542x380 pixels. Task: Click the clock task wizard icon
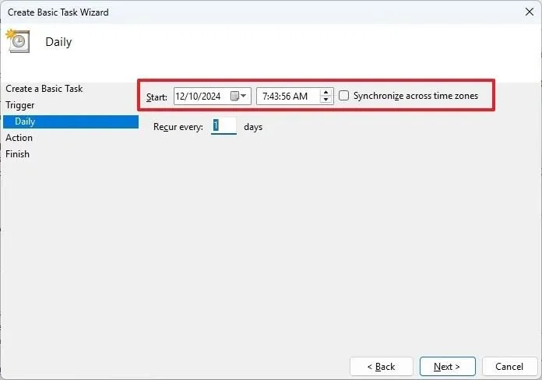[x=18, y=40]
